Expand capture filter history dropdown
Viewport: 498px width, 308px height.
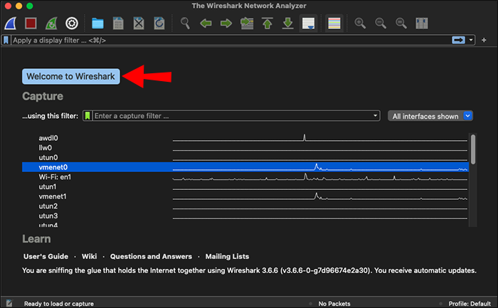[375, 115]
